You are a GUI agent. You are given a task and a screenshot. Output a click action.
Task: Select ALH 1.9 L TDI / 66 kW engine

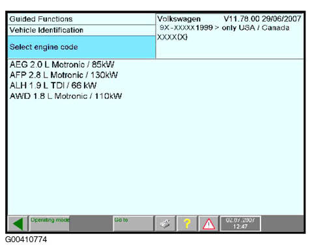[x=53, y=85]
